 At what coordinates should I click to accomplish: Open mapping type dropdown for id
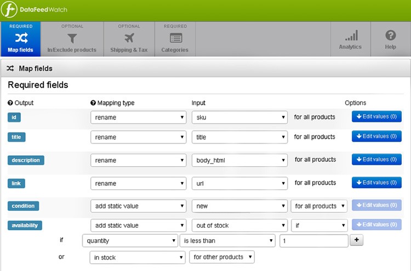tap(138, 117)
